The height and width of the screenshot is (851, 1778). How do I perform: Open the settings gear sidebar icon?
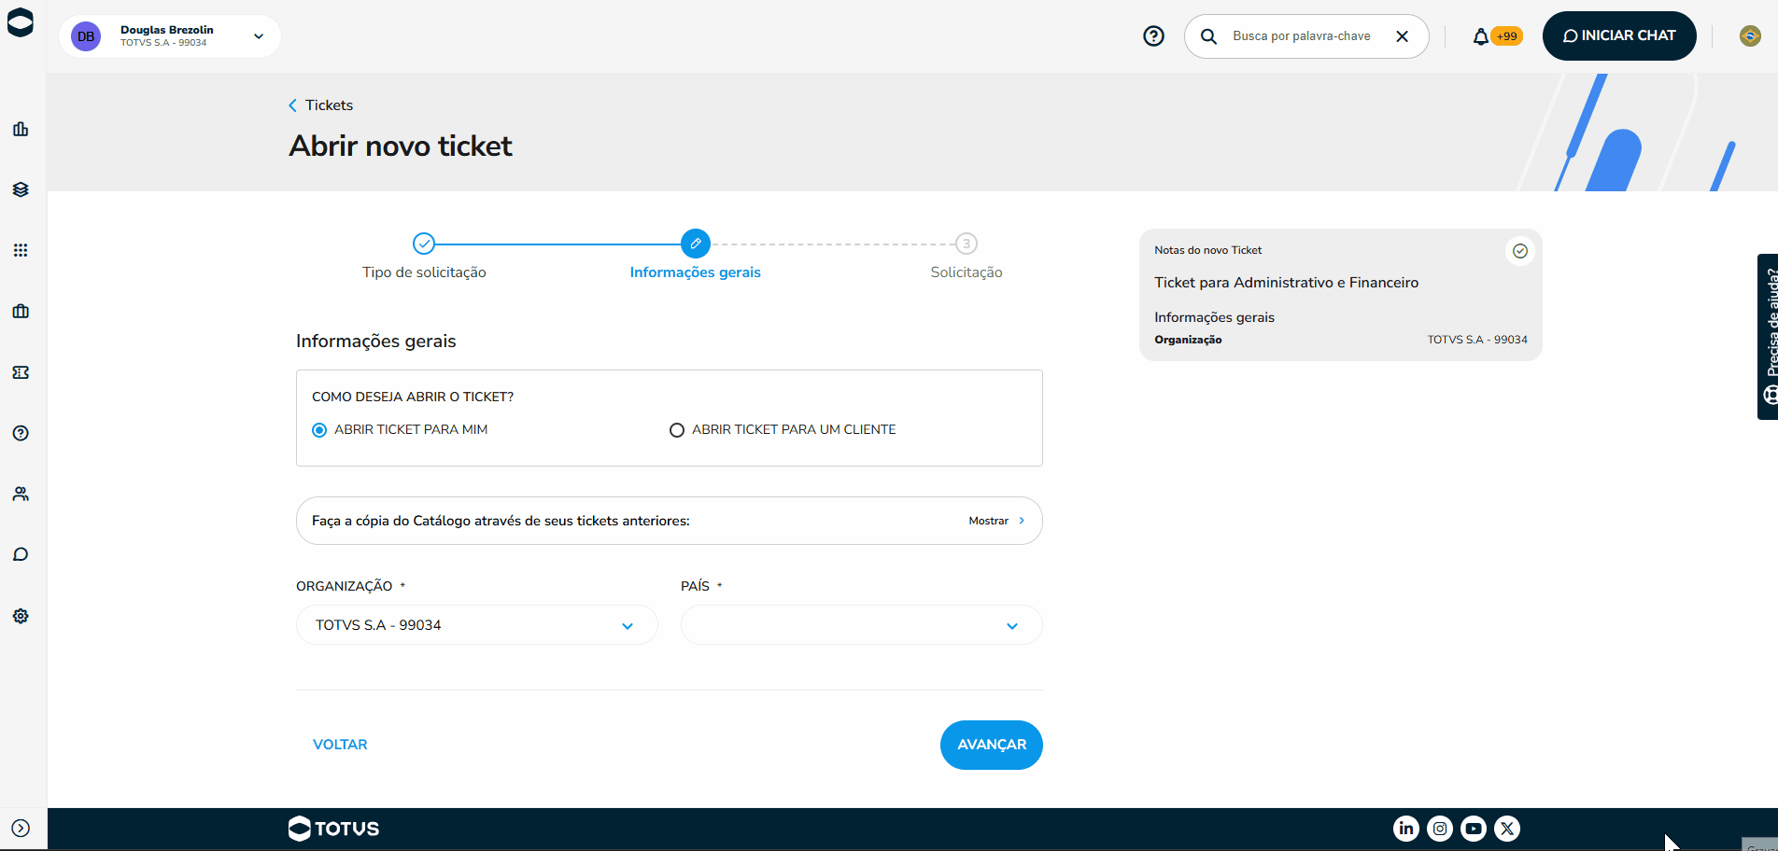(x=21, y=616)
